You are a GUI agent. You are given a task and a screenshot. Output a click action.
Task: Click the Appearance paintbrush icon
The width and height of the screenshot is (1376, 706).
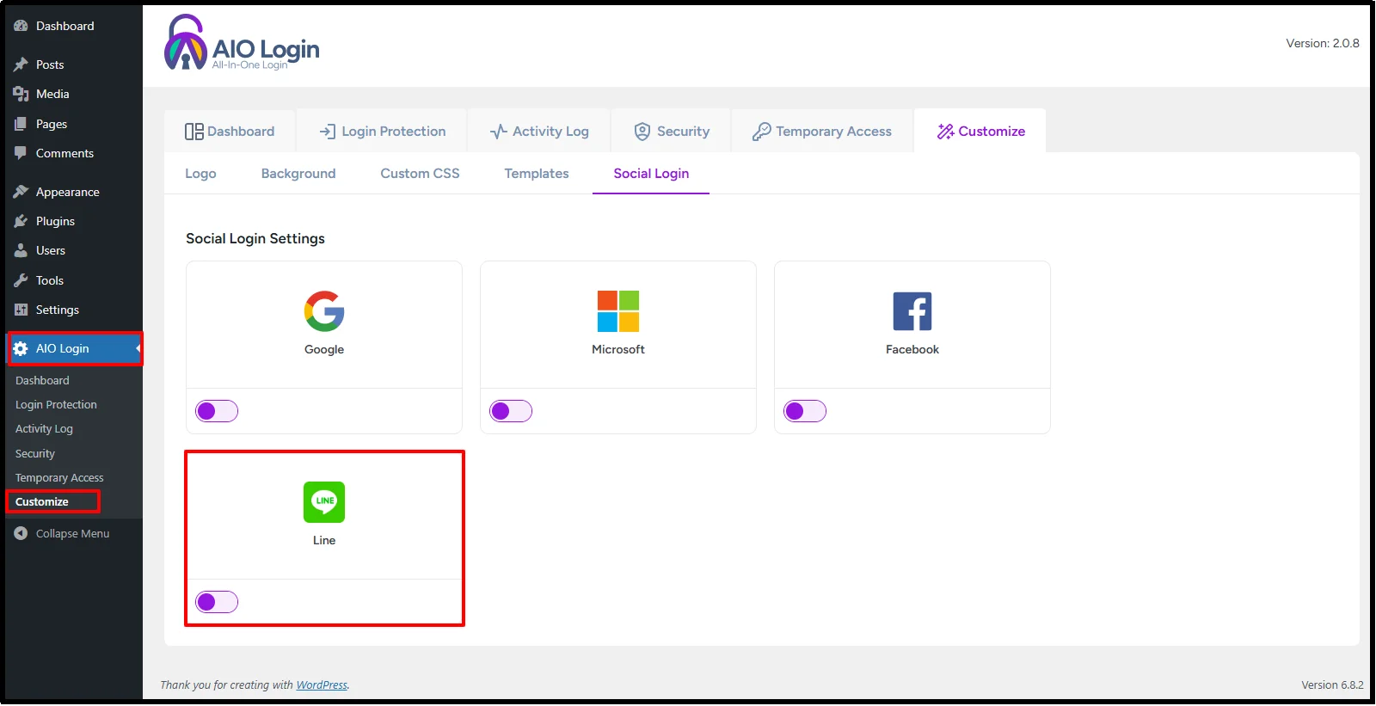pos(21,192)
